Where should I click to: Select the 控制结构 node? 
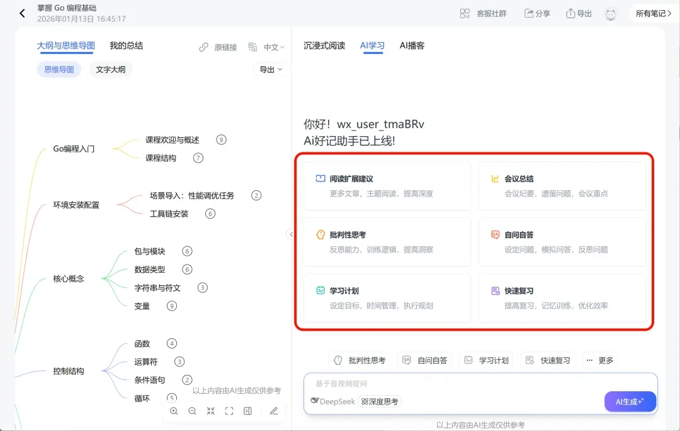pos(69,371)
